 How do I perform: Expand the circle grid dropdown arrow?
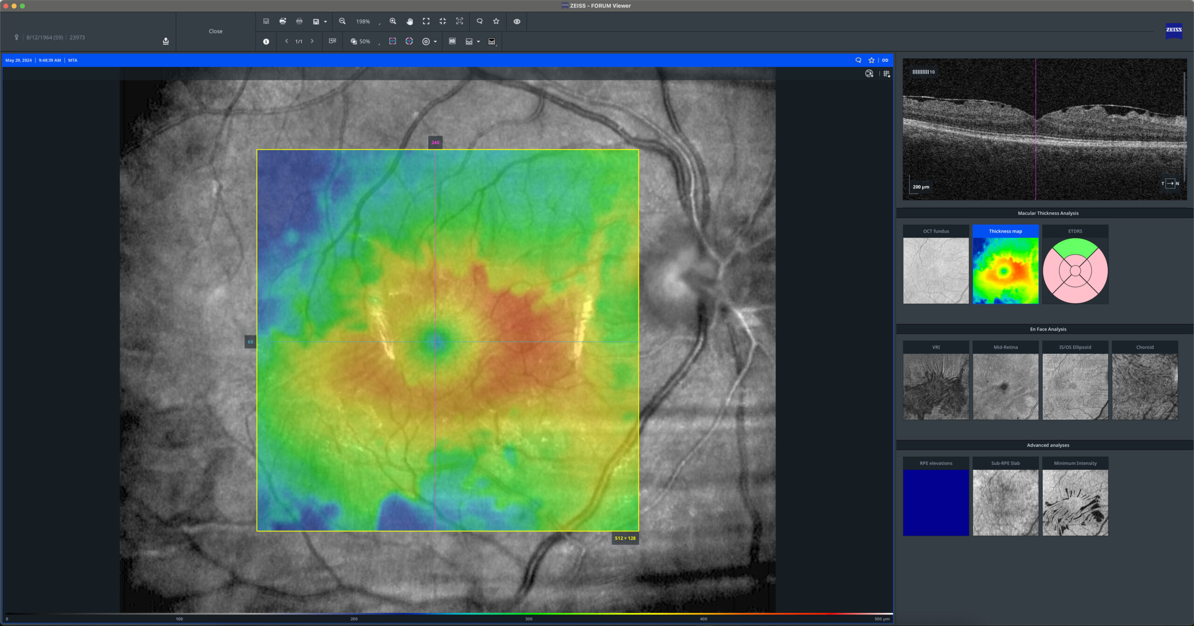pos(435,41)
